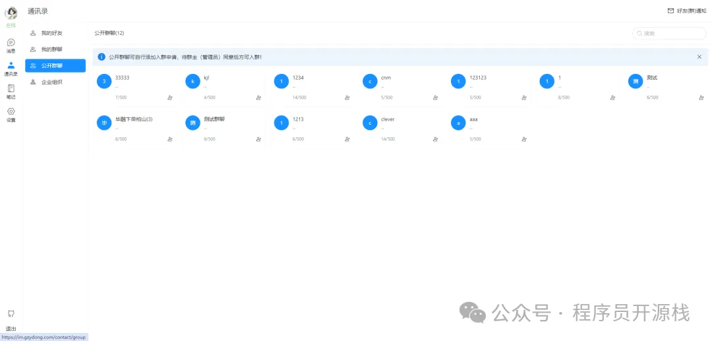Click join-group icon on the 测试群聊 card
712x341 pixels.
point(258,139)
